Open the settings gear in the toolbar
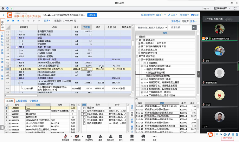 click(x=8, y=21)
